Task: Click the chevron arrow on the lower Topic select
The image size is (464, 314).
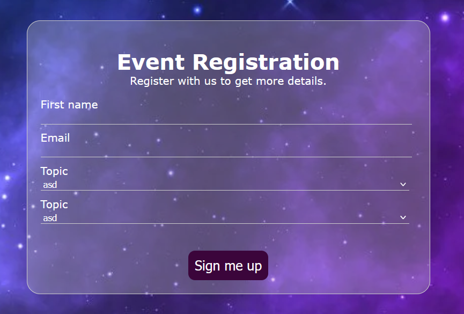Action: click(403, 218)
